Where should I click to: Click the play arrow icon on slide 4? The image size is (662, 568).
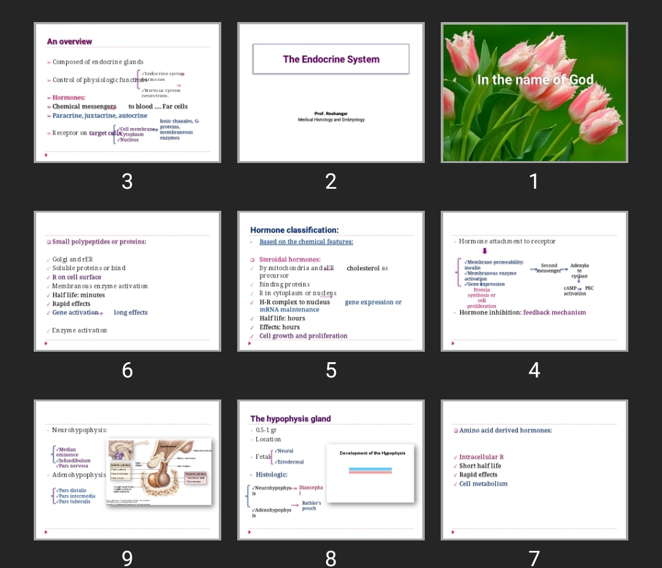click(453, 343)
